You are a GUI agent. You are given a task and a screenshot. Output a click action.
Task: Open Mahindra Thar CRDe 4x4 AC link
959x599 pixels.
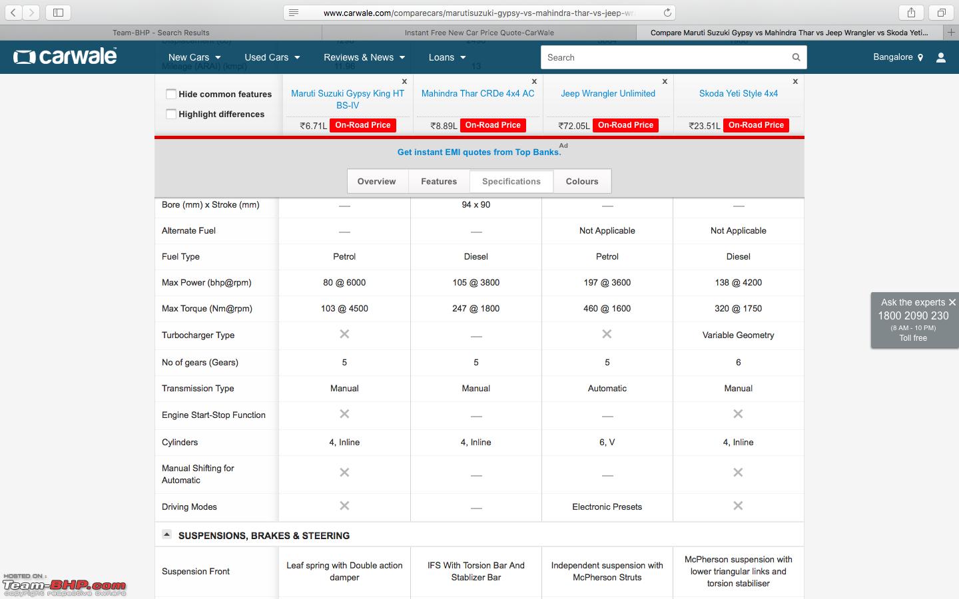[x=478, y=93]
